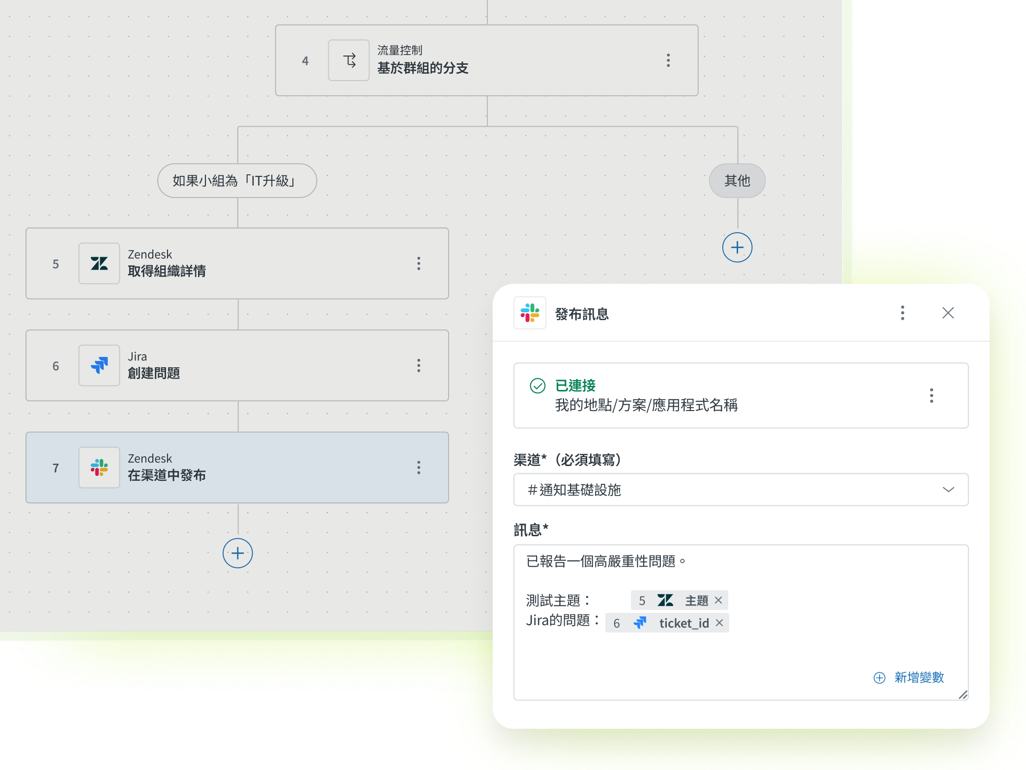Select the 如果小組為「IT升級」 branch condition
Viewport: 1026px width, 770px height.
(x=237, y=181)
